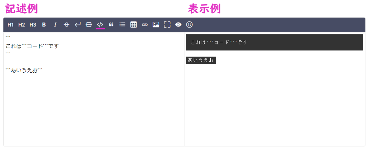Switch editor to fullscreen mode
The height and width of the screenshot is (153, 369).
click(167, 25)
